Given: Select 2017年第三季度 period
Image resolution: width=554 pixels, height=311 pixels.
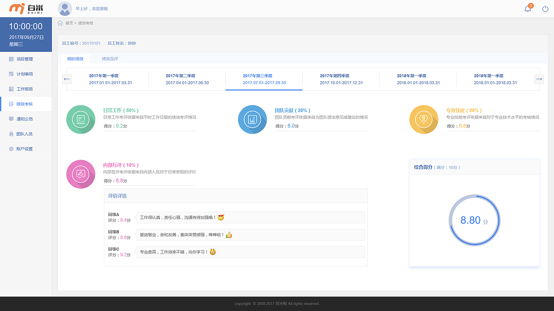Looking at the screenshot, I should tap(264, 79).
